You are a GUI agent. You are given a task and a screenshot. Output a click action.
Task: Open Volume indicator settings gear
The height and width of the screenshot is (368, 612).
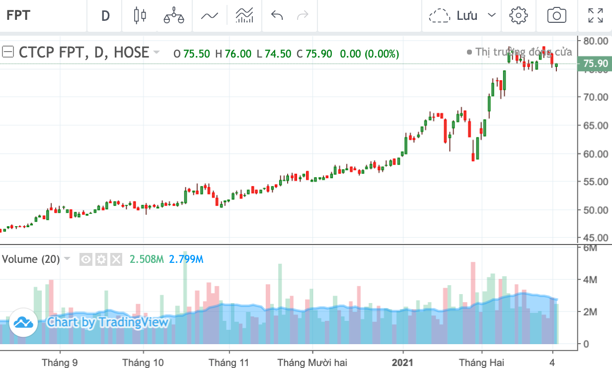pyautogui.click(x=101, y=259)
